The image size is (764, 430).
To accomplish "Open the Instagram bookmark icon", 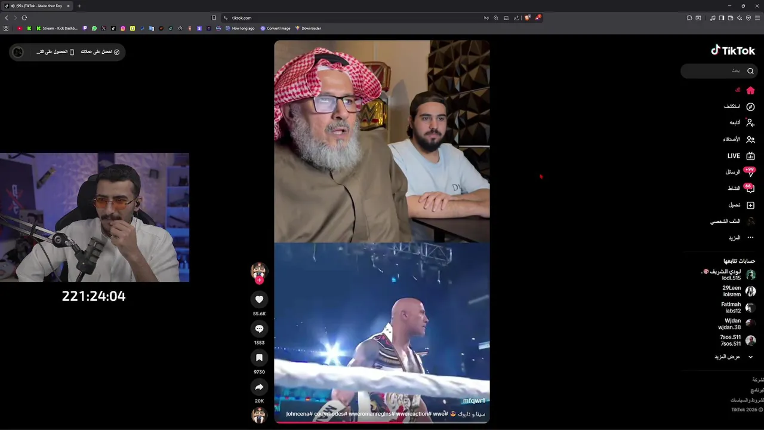I will click(123, 28).
